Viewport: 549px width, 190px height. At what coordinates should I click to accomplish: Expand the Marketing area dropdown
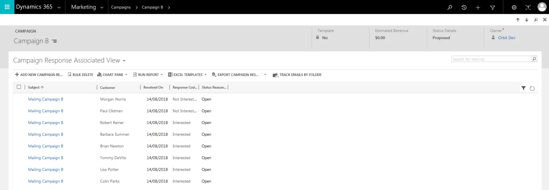pyautogui.click(x=102, y=8)
